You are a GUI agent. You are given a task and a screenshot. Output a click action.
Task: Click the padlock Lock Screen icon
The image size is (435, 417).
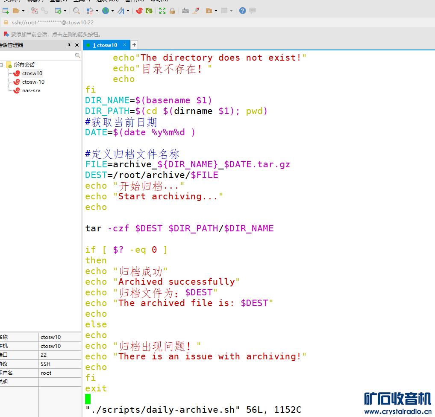[172, 11]
